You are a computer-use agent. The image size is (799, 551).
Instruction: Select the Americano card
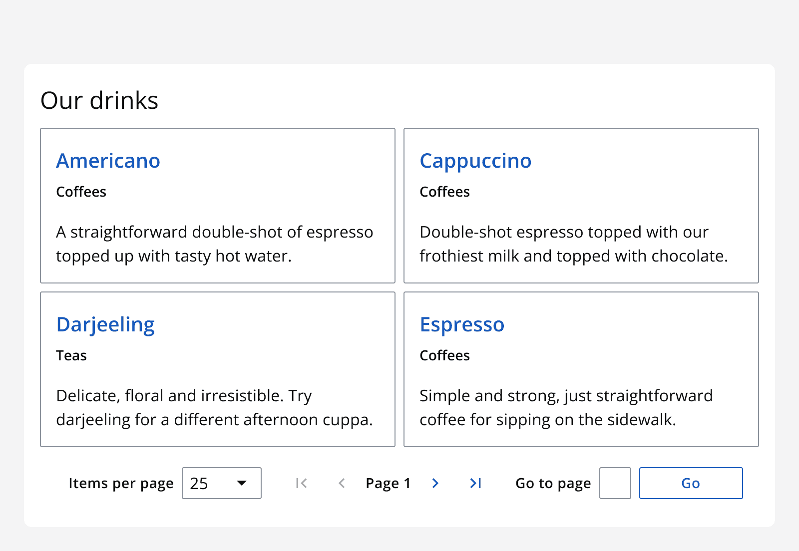point(218,206)
